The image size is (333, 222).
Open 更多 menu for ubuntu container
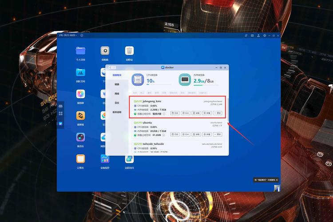pyautogui.click(x=218, y=134)
